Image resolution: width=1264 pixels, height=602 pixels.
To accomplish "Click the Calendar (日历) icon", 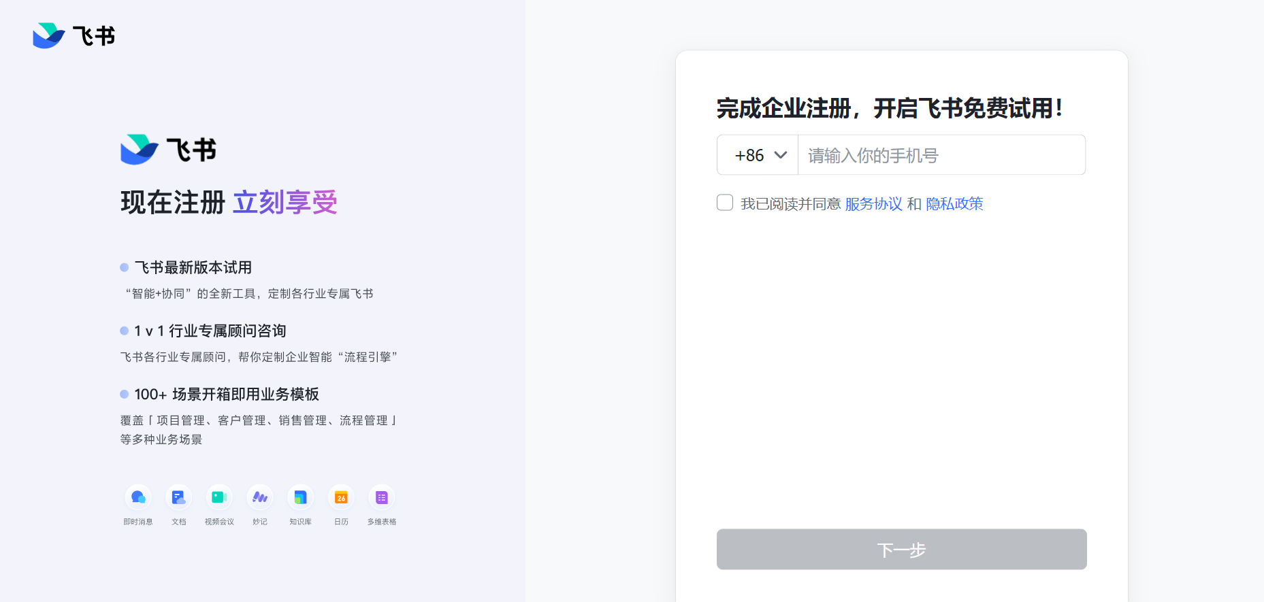I will (x=341, y=497).
